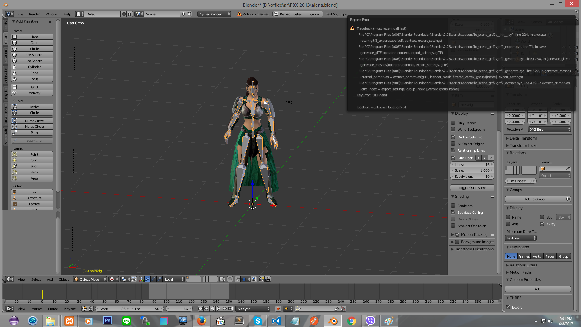581x327 pixels.
Task: Open Window menu
Action: [x=51, y=14]
